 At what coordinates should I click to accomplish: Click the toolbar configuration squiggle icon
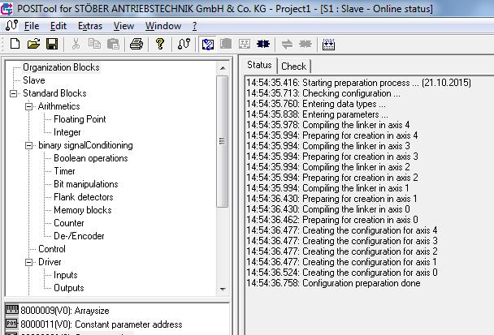pyautogui.click(x=184, y=44)
